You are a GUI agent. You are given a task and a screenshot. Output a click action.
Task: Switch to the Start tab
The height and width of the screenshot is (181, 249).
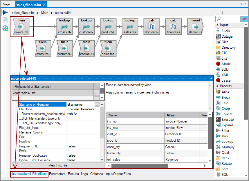pos(6,5)
